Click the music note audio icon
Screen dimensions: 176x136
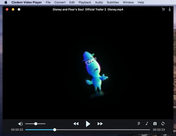tap(147, 124)
